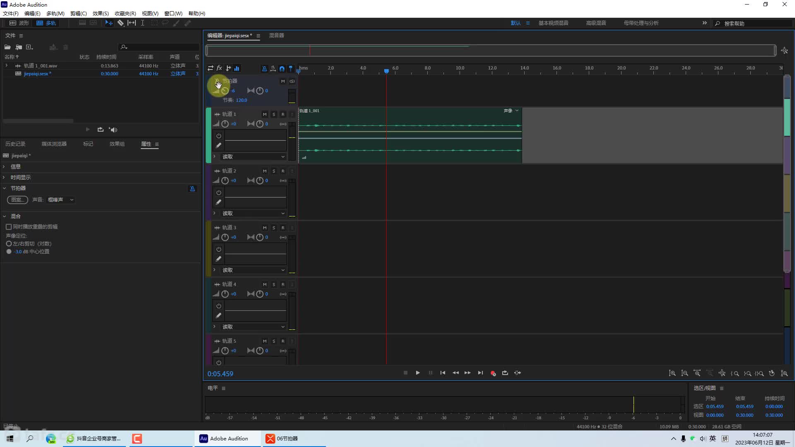Expand the 时间显示 section

point(4,178)
